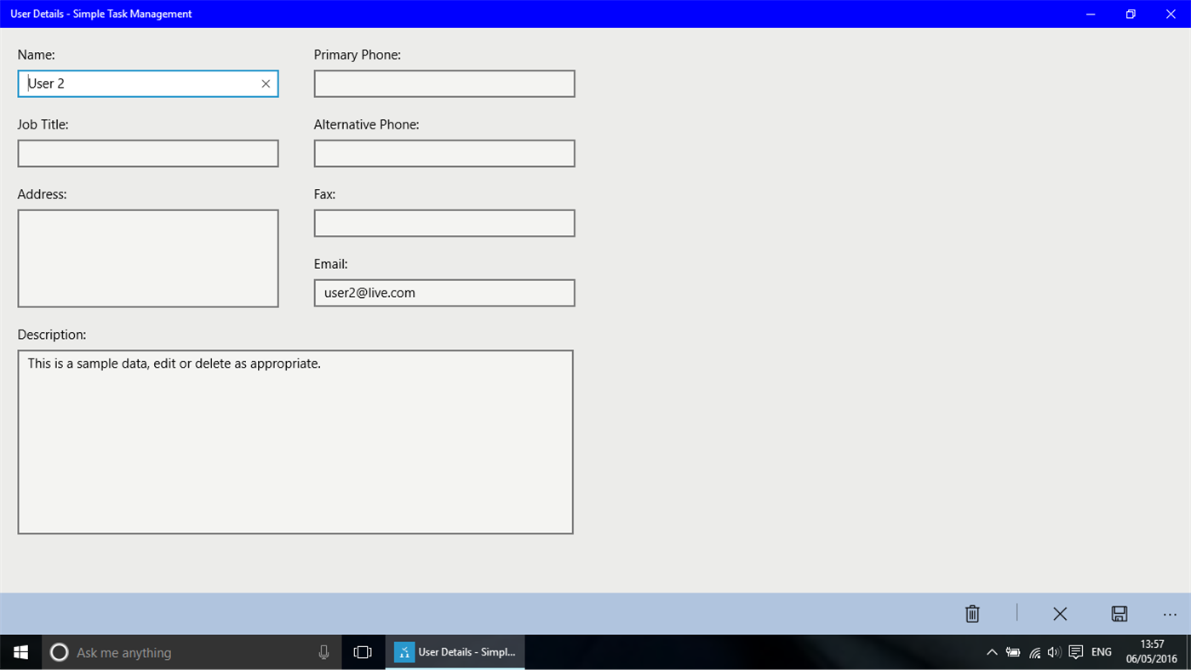Focus the Email input field
The image size is (1191, 670).
444,292
